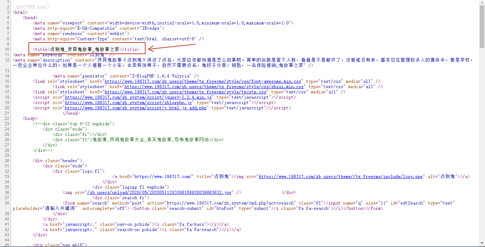Follow the uploaded .jpg image link on line 36
The width and height of the screenshot is (485, 247).
[x=159, y=193]
